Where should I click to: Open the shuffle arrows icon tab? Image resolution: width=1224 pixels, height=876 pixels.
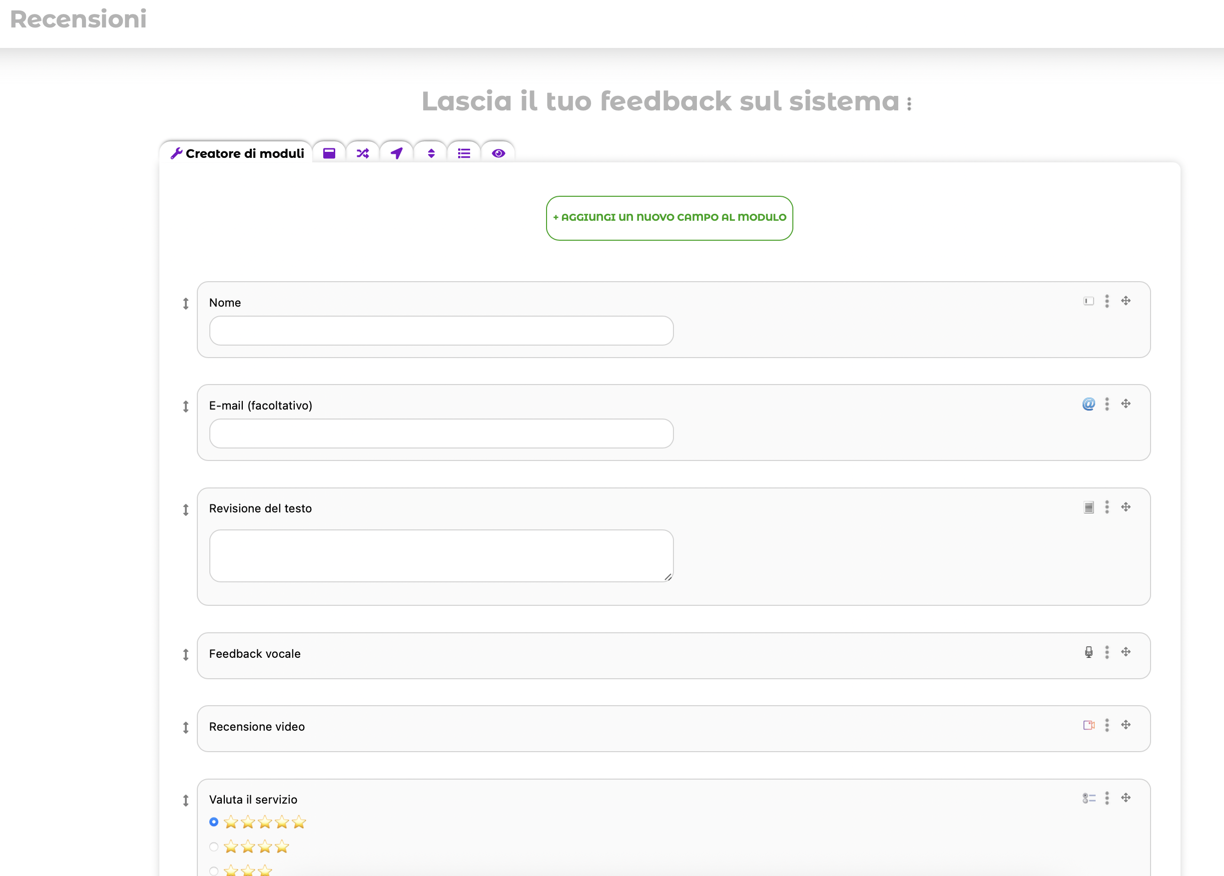[x=363, y=153]
